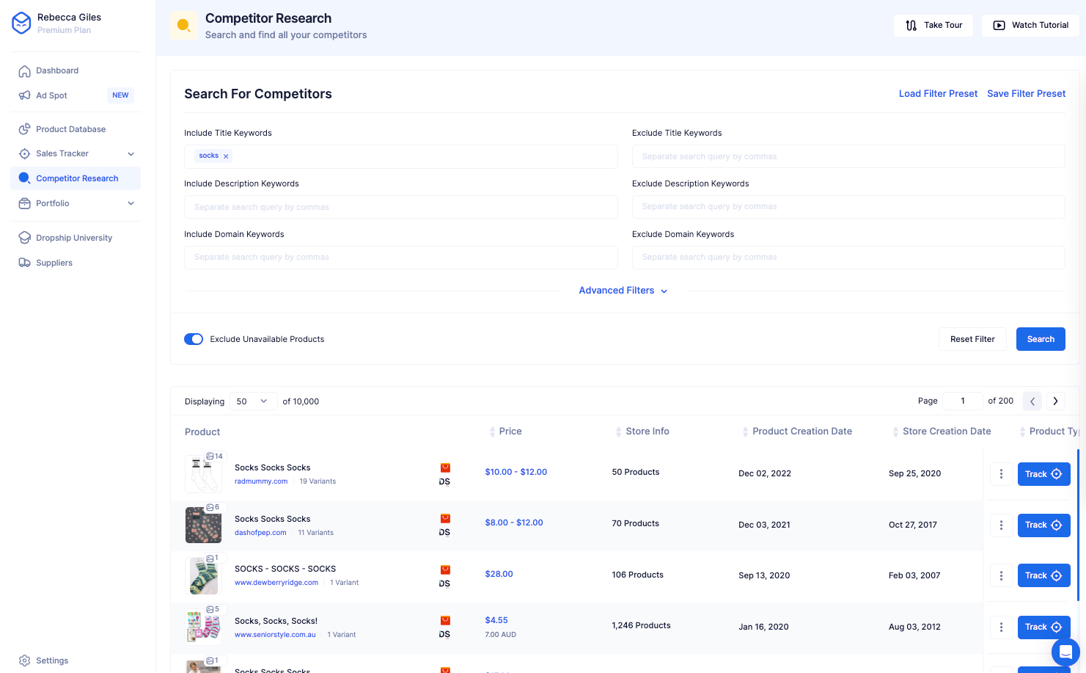Image resolution: width=1086 pixels, height=673 pixels.
Task: Open the Watch Tutorial video
Action: point(1030,25)
